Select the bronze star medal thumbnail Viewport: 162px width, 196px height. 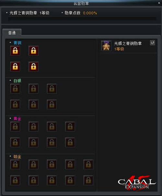pyautogui.click(x=106, y=46)
